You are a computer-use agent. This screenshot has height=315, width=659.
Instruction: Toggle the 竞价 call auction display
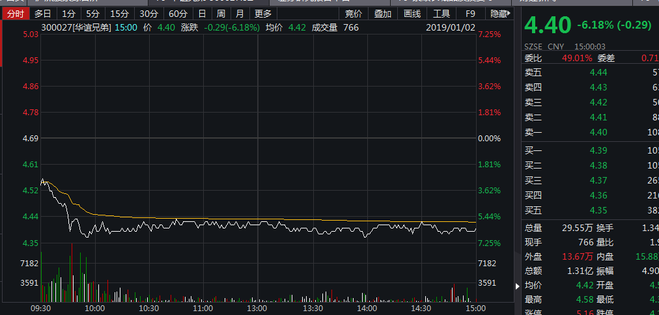tap(354, 14)
